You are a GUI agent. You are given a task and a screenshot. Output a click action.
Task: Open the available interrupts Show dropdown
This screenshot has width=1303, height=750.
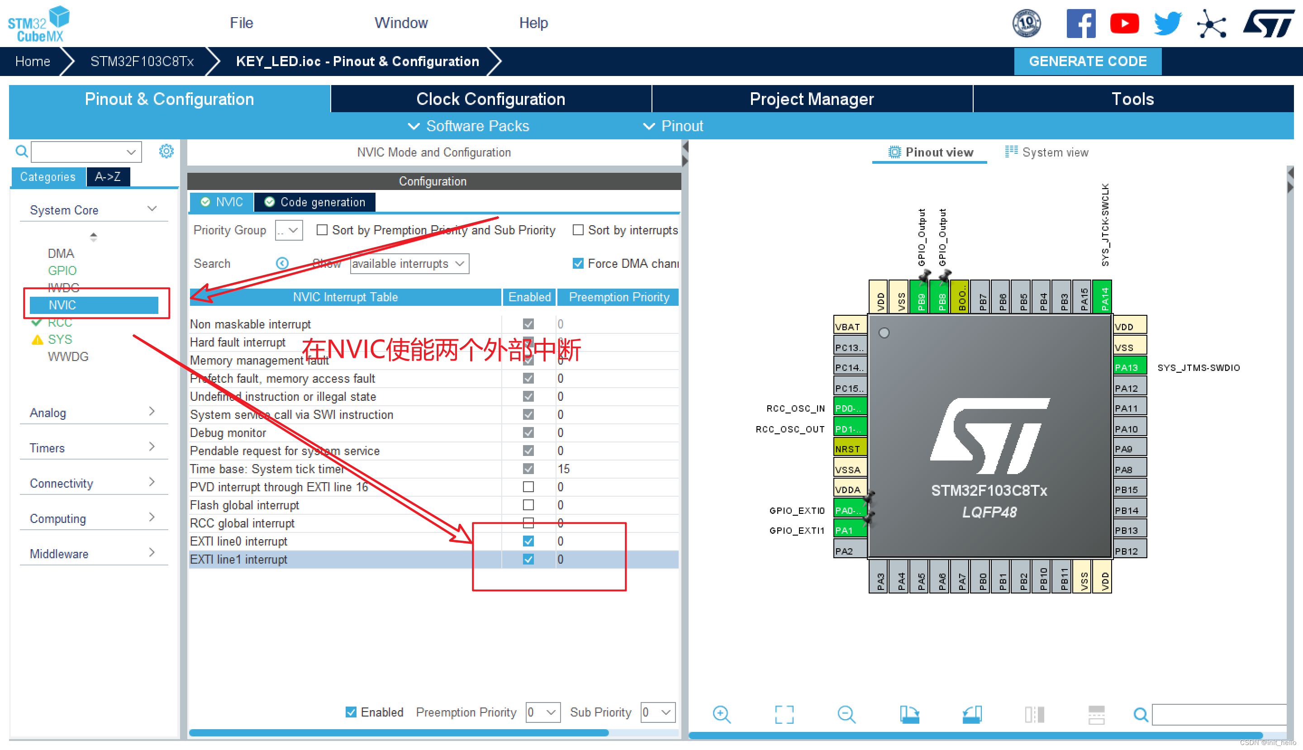tap(409, 264)
